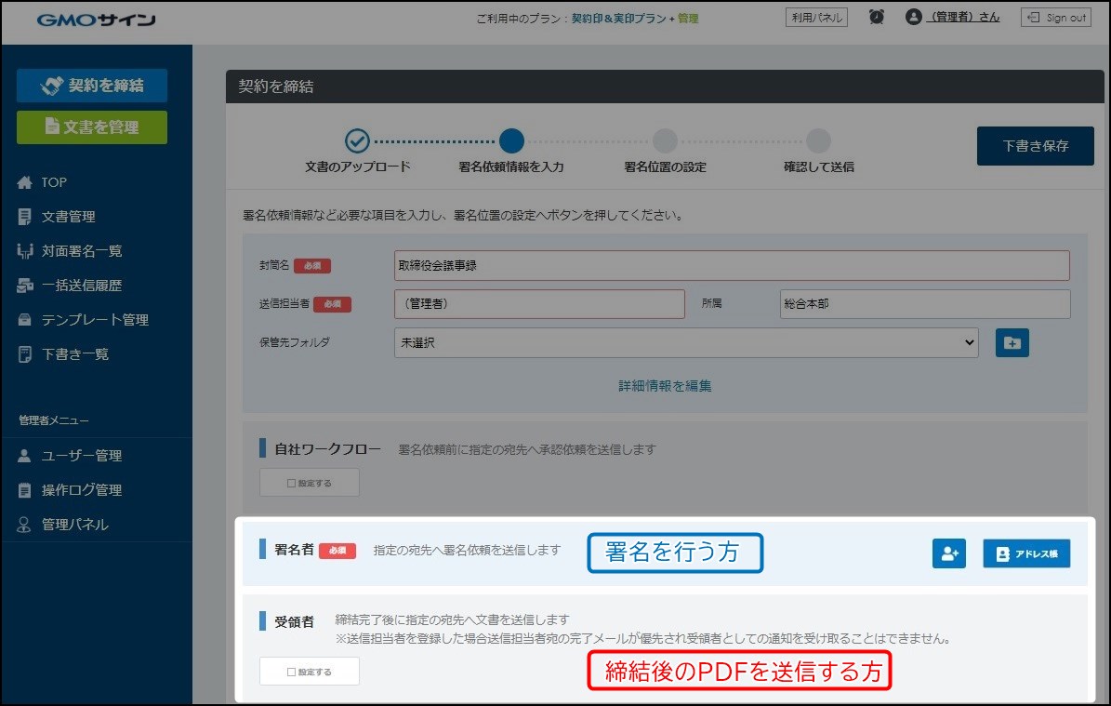Click the 署名位置の設定 step circle
Viewport: 1111px width, 706px height.
point(665,141)
